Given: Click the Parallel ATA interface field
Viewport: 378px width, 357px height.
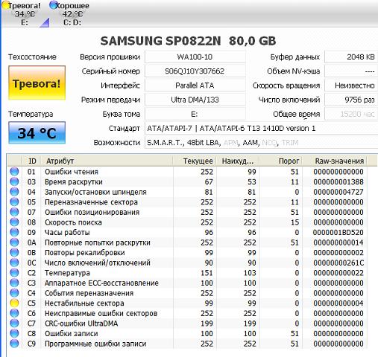Looking at the screenshot, I should pos(195,86).
